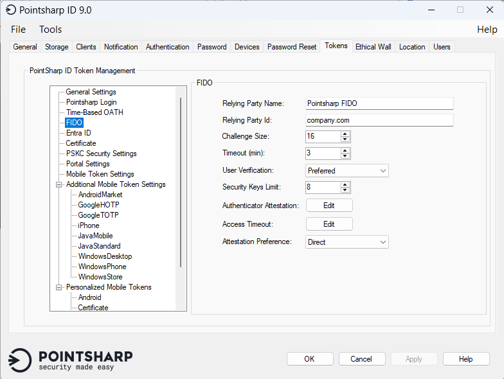This screenshot has height=379, width=504.
Task: Click the Relying Party Name field
Action: (x=379, y=103)
